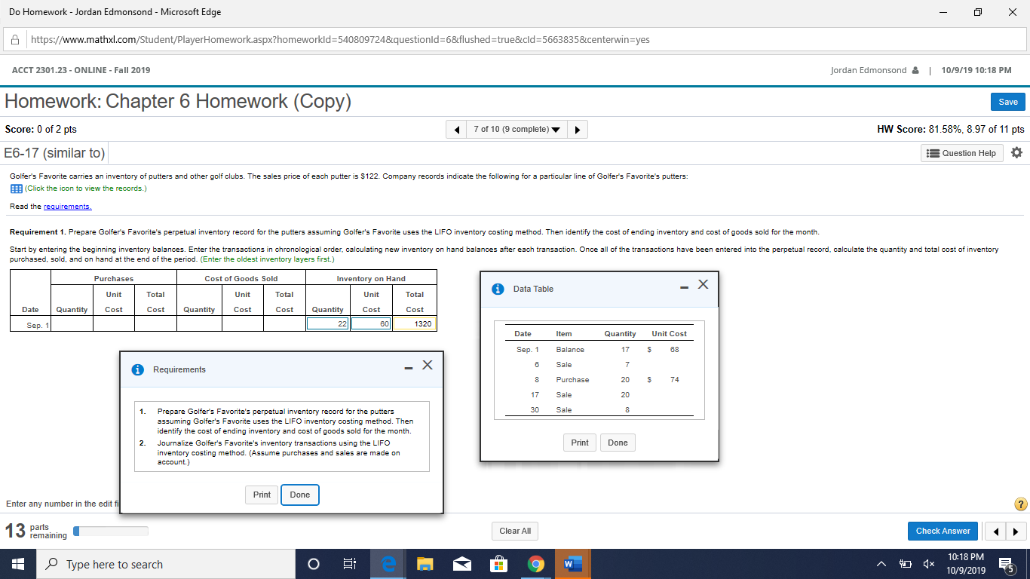Open the Question Help menu
The width and height of the screenshot is (1030, 579).
tap(961, 152)
